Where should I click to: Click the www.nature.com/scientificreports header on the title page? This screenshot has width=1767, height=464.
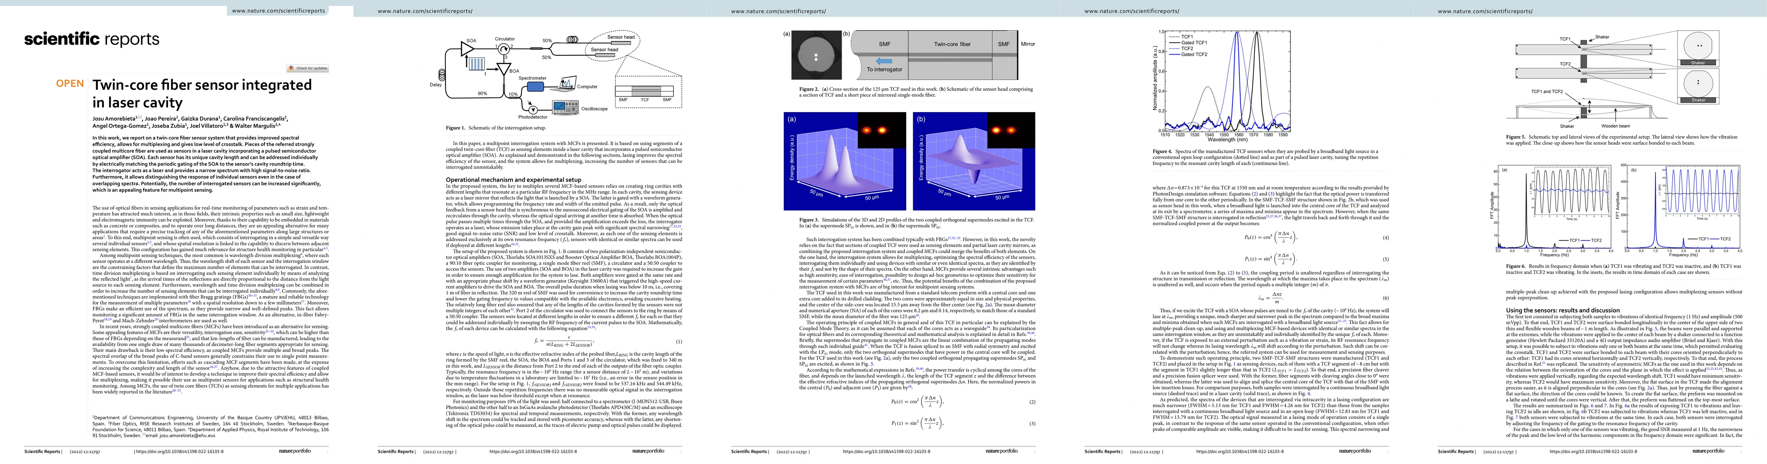click(x=279, y=11)
